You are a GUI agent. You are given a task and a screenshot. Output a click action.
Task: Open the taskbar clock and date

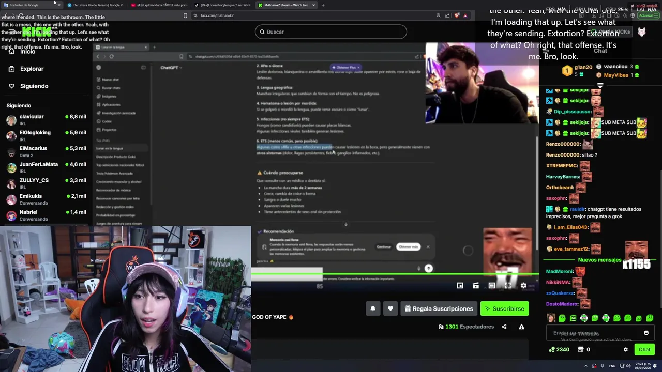[642, 366]
